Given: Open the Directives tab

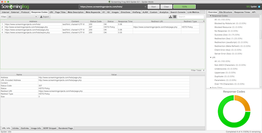Looking at the screenshot, I should [x=125, y=12].
